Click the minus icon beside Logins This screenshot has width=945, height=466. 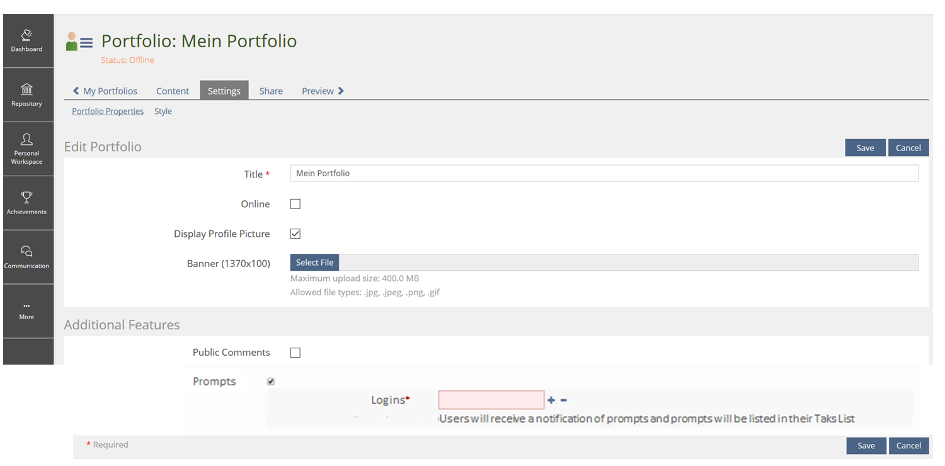pos(564,401)
